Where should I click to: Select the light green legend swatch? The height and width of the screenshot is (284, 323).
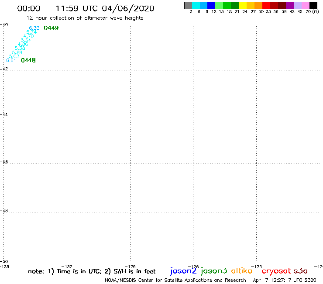coord(219,5)
